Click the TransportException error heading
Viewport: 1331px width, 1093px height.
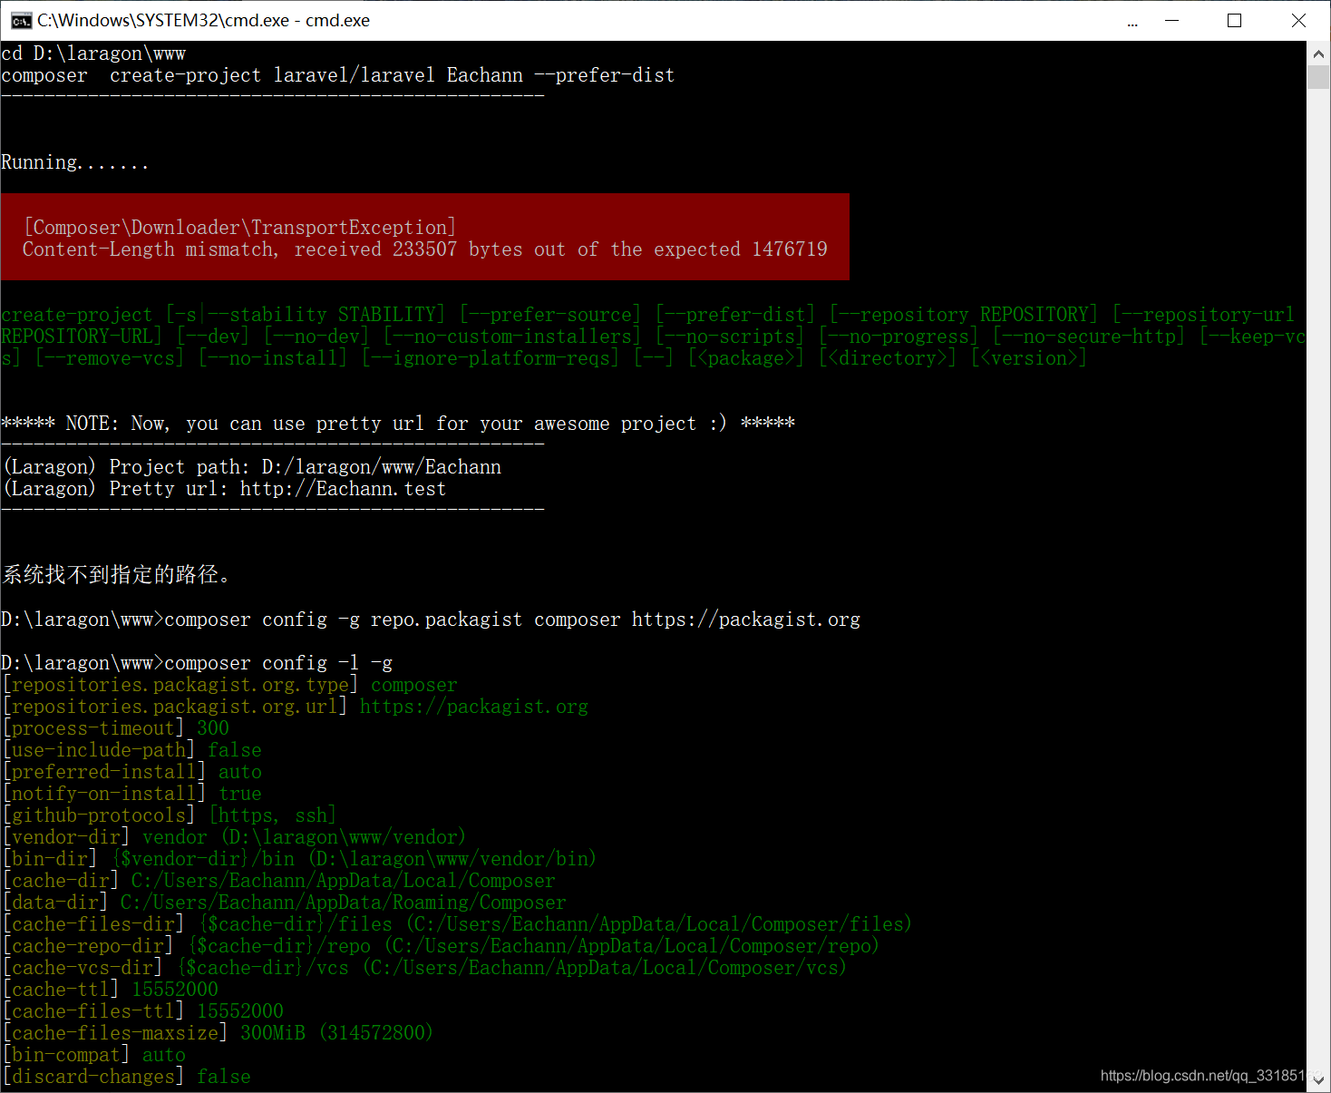point(239,228)
